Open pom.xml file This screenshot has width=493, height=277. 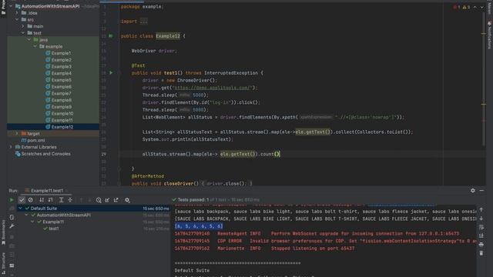[33, 140]
